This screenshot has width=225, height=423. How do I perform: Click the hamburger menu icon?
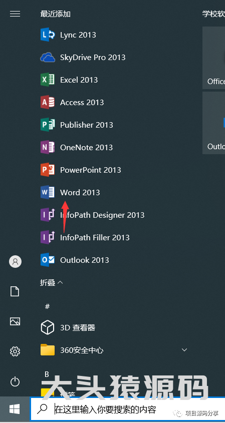point(15,14)
